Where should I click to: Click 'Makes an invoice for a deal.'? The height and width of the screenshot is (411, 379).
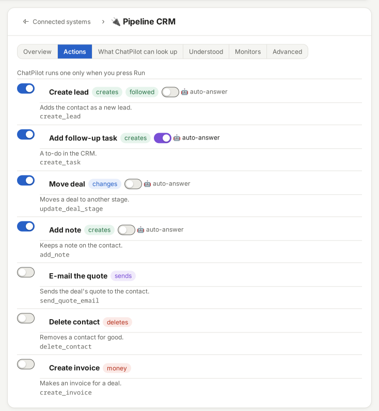point(81,383)
